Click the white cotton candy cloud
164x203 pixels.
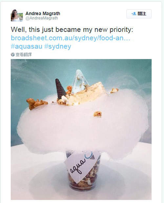click(83, 124)
